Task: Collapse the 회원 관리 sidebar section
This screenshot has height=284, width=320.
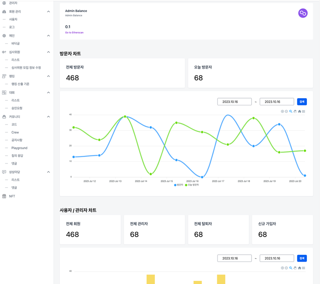Action: [x=48, y=12]
